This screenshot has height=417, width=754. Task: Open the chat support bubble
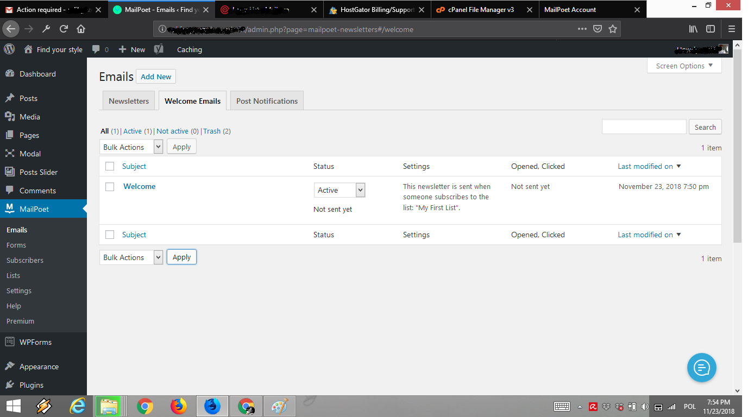(x=701, y=368)
